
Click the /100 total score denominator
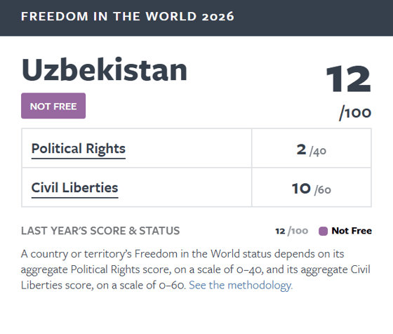(x=355, y=113)
